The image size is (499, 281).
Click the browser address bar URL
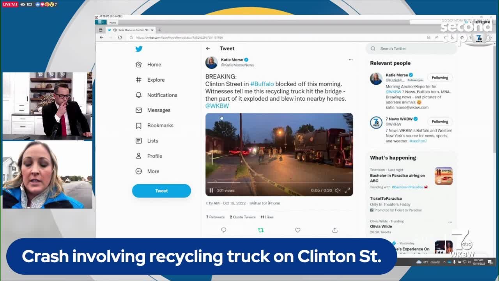click(179, 37)
